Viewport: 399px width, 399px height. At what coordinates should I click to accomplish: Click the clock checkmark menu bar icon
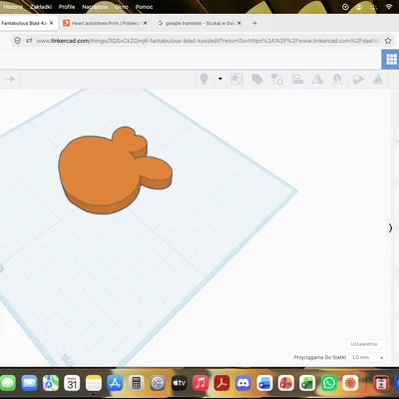pos(345,7)
